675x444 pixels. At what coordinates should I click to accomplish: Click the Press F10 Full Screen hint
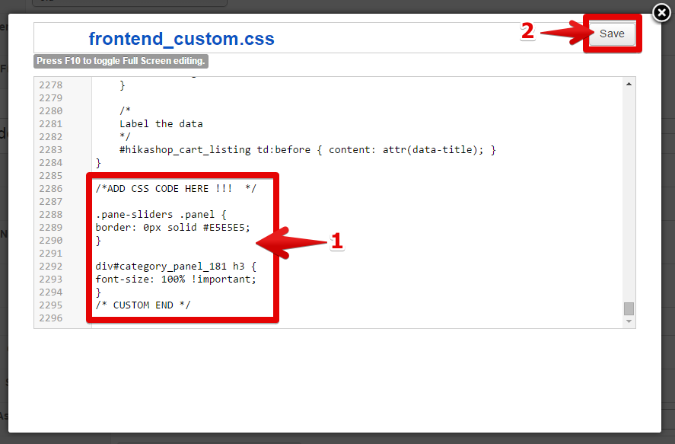point(121,61)
